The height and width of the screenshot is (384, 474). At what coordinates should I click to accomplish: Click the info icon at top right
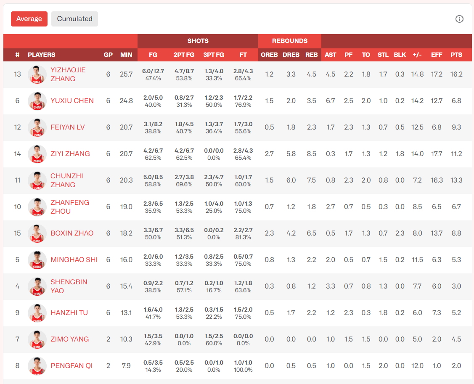(x=459, y=19)
